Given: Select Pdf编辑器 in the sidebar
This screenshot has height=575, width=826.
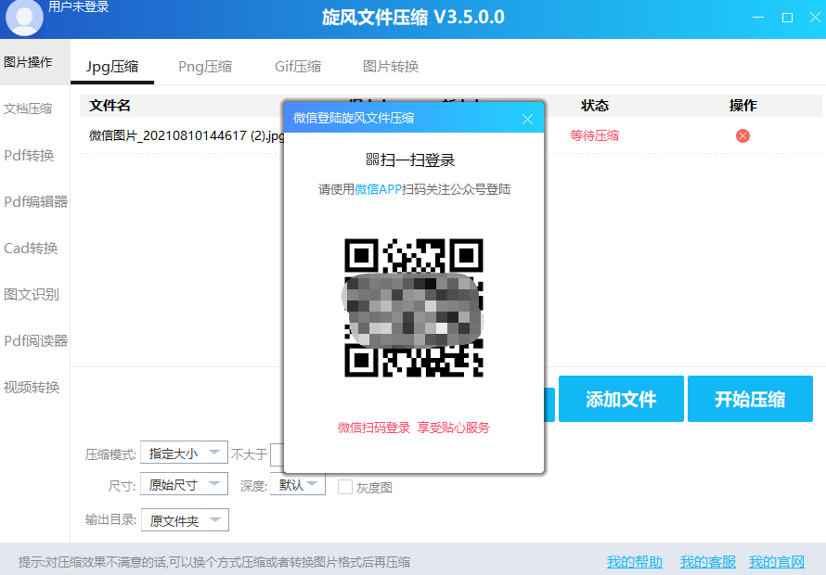Looking at the screenshot, I should tap(34, 201).
